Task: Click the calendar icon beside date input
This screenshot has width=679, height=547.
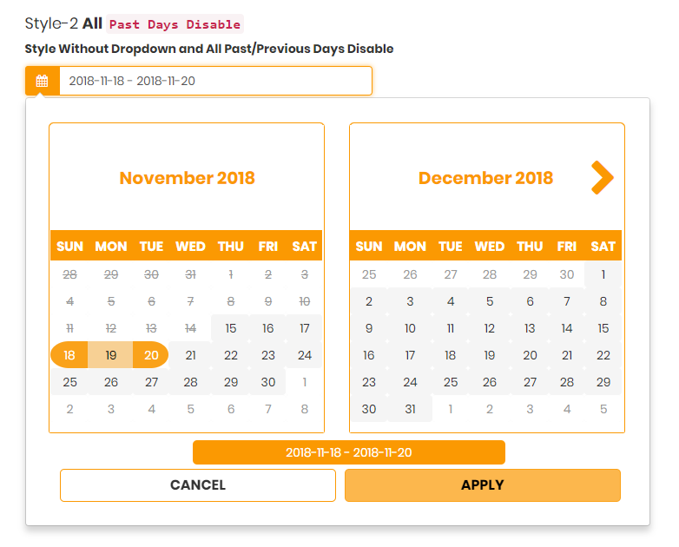Action: click(x=42, y=81)
